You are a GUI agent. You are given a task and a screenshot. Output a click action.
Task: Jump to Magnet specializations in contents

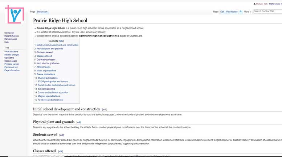pos(49,96)
